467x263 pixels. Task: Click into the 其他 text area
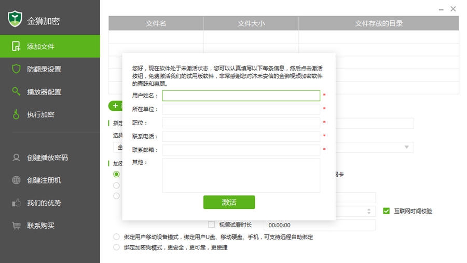(x=241, y=175)
